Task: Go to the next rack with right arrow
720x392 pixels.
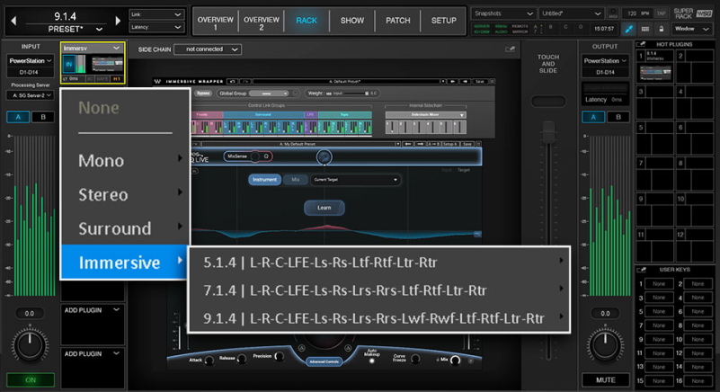Action: (x=118, y=21)
